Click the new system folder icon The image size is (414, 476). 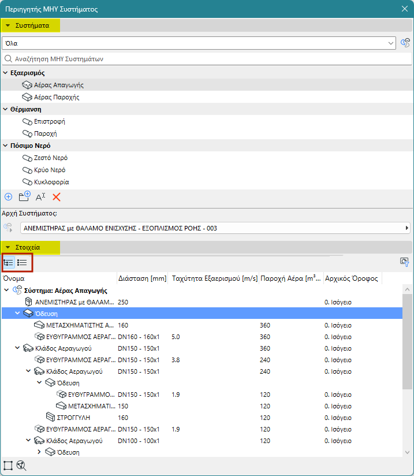click(24, 196)
